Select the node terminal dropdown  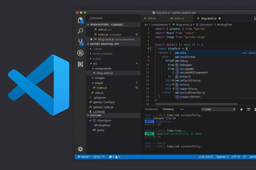pos(218,109)
